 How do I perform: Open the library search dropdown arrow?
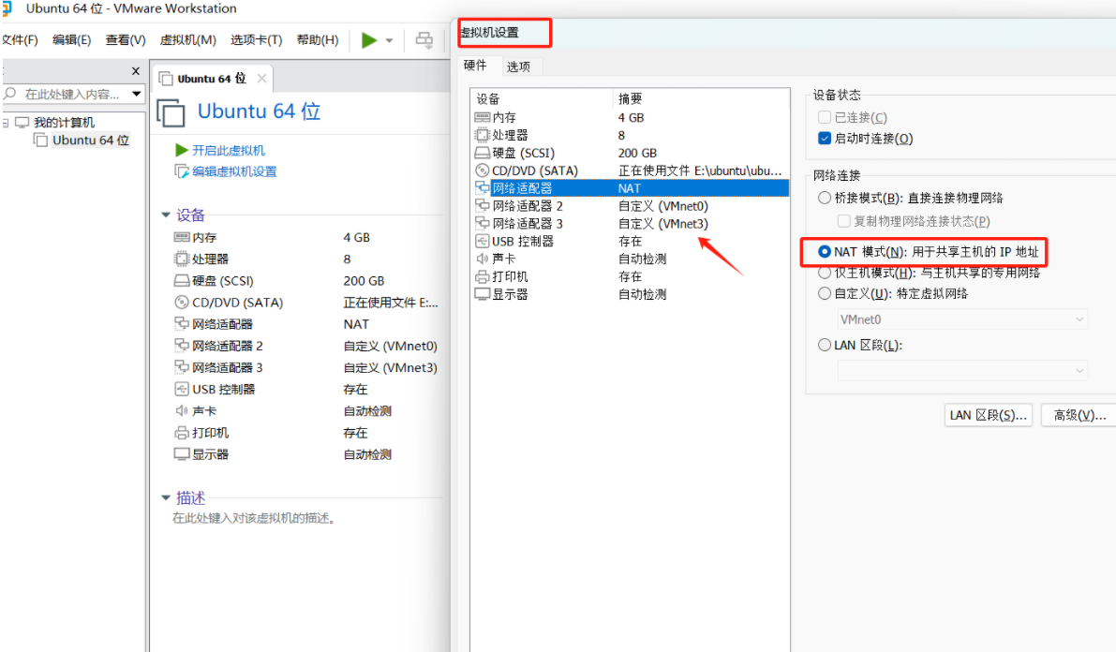tap(136, 94)
